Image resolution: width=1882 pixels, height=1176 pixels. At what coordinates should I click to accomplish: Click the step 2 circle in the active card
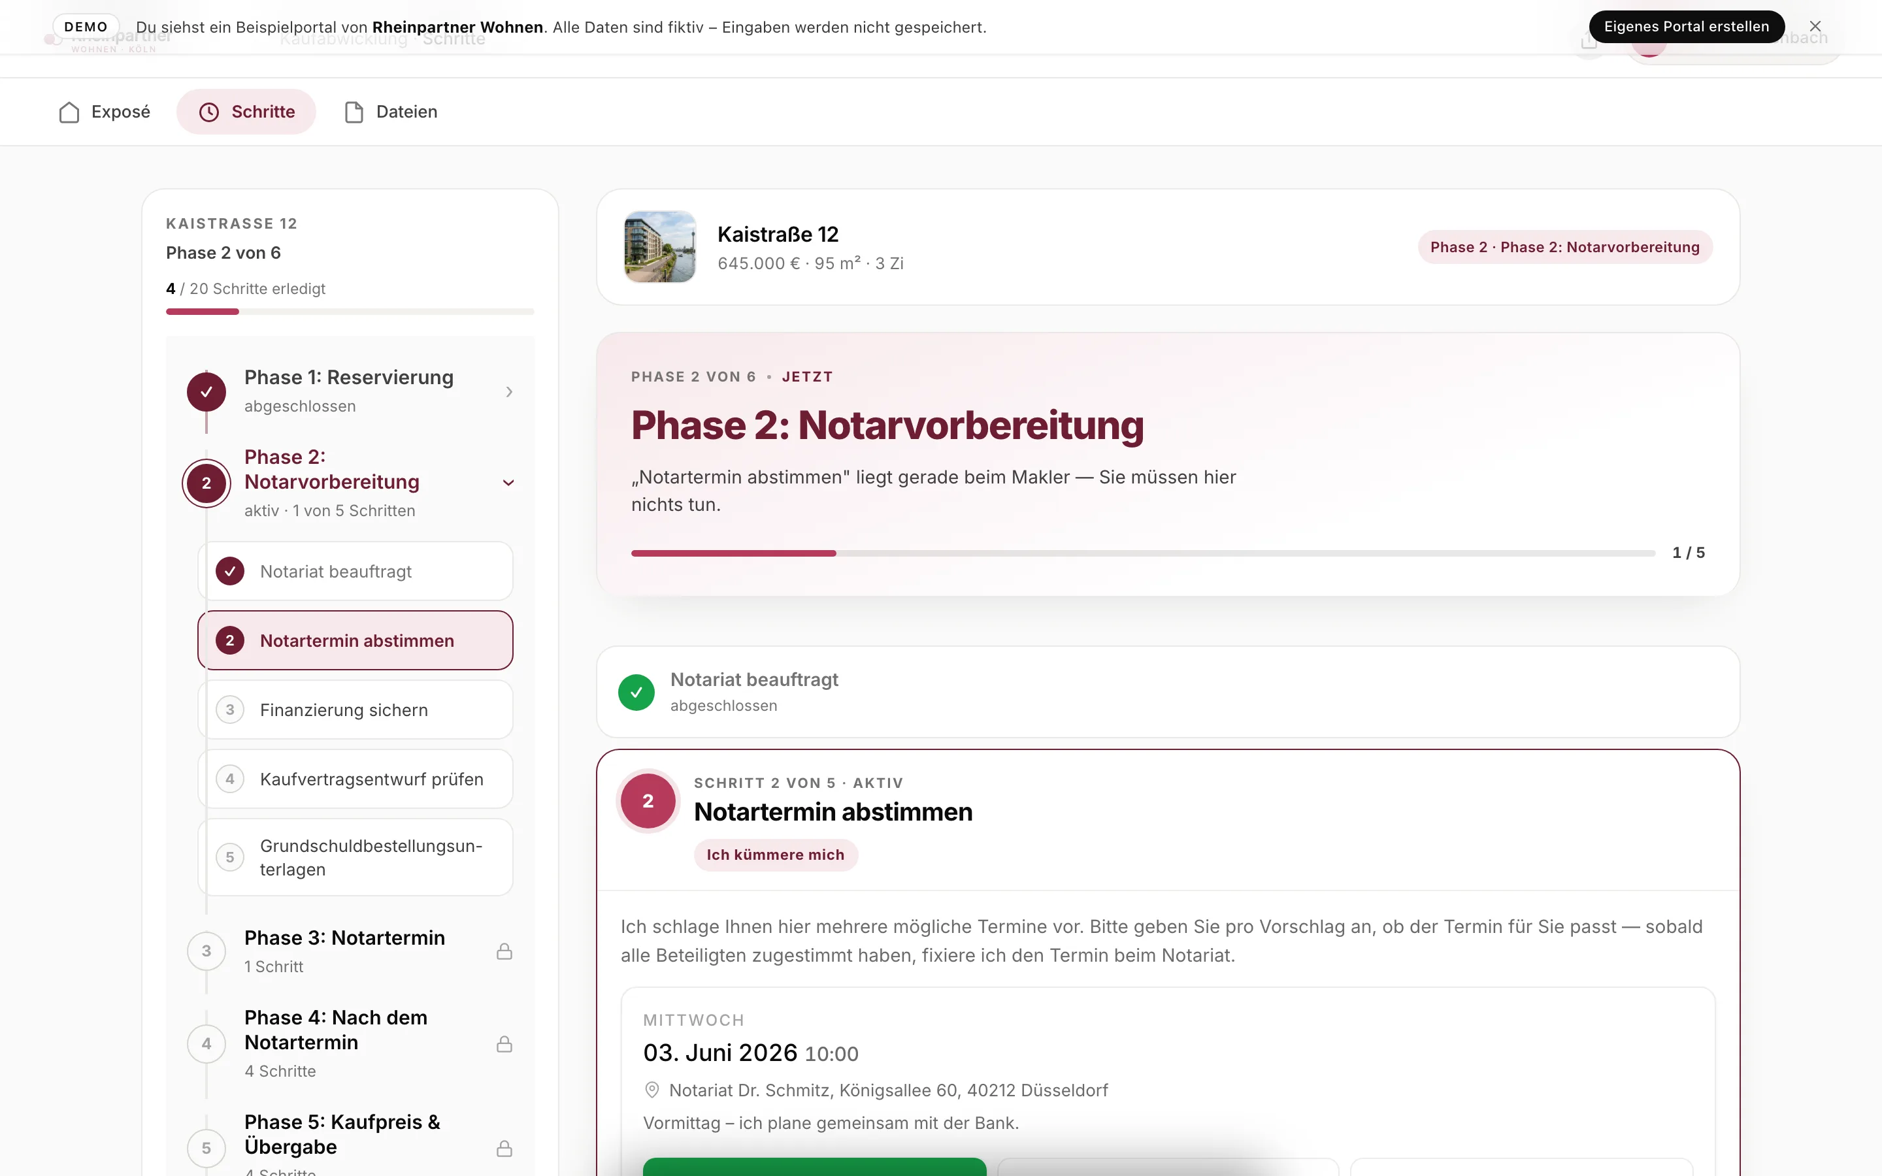pos(648,801)
